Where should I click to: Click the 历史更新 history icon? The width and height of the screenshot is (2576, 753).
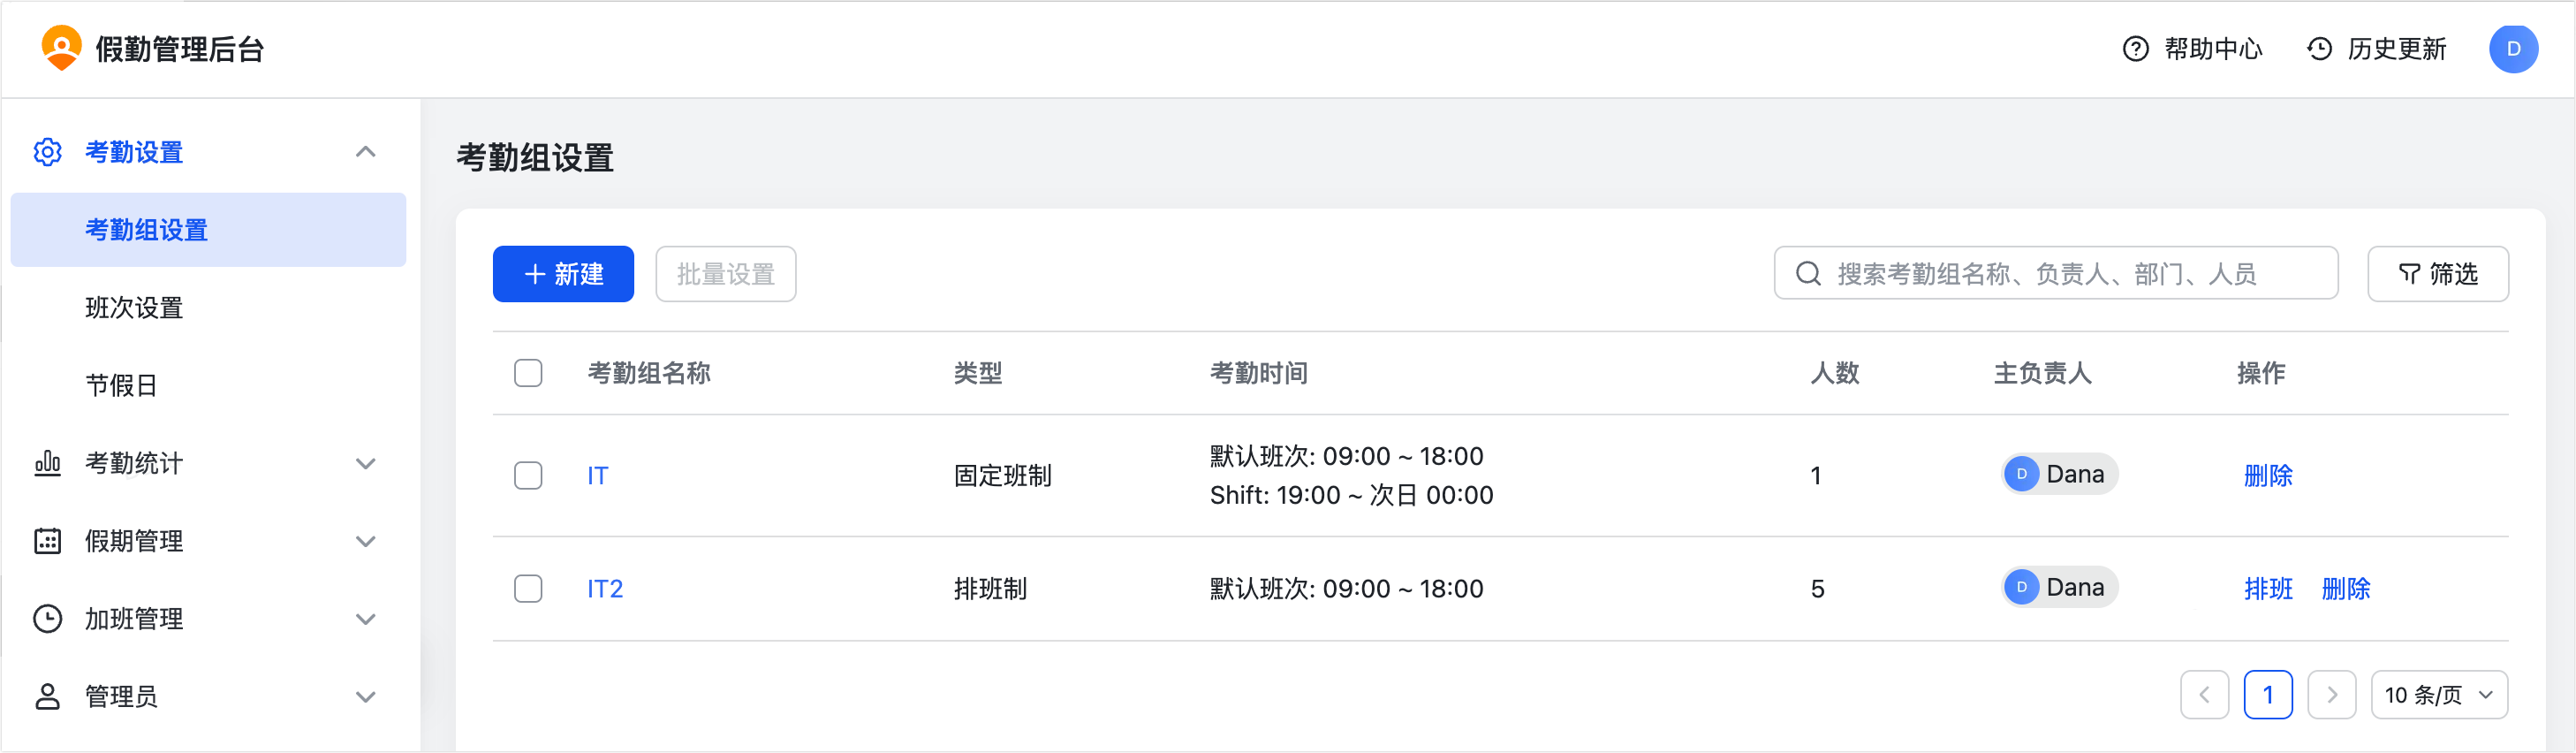click(2319, 49)
